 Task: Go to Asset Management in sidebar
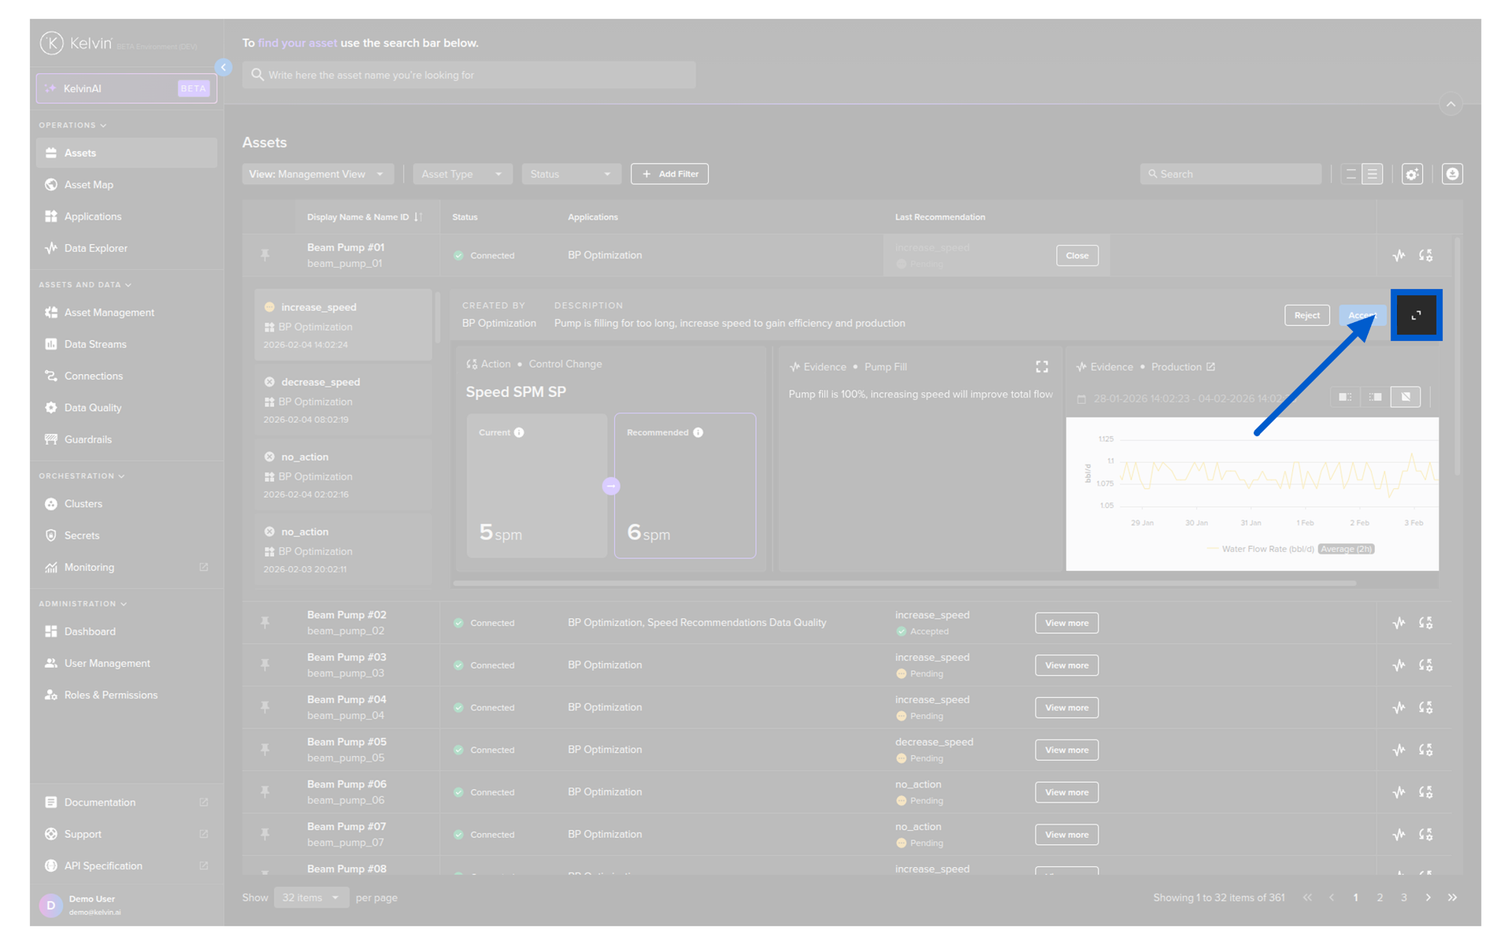pyautogui.click(x=109, y=313)
